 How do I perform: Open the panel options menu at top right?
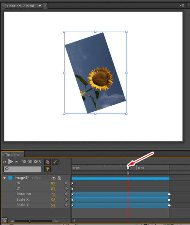[182, 5]
